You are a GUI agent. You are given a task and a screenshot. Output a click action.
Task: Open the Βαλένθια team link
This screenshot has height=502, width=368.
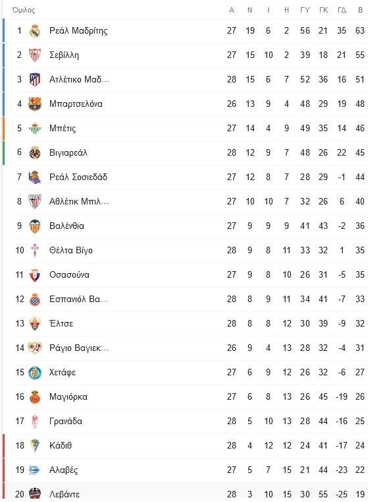tap(66, 226)
